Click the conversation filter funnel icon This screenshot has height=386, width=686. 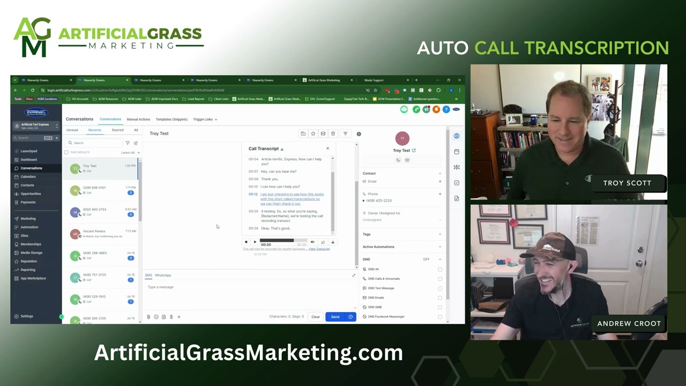[128, 143]
